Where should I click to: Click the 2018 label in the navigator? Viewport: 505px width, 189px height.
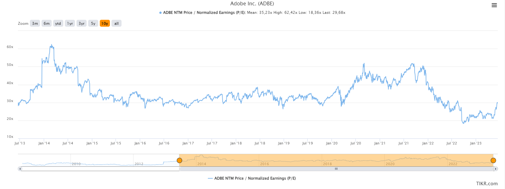click(x=327, y=164)
